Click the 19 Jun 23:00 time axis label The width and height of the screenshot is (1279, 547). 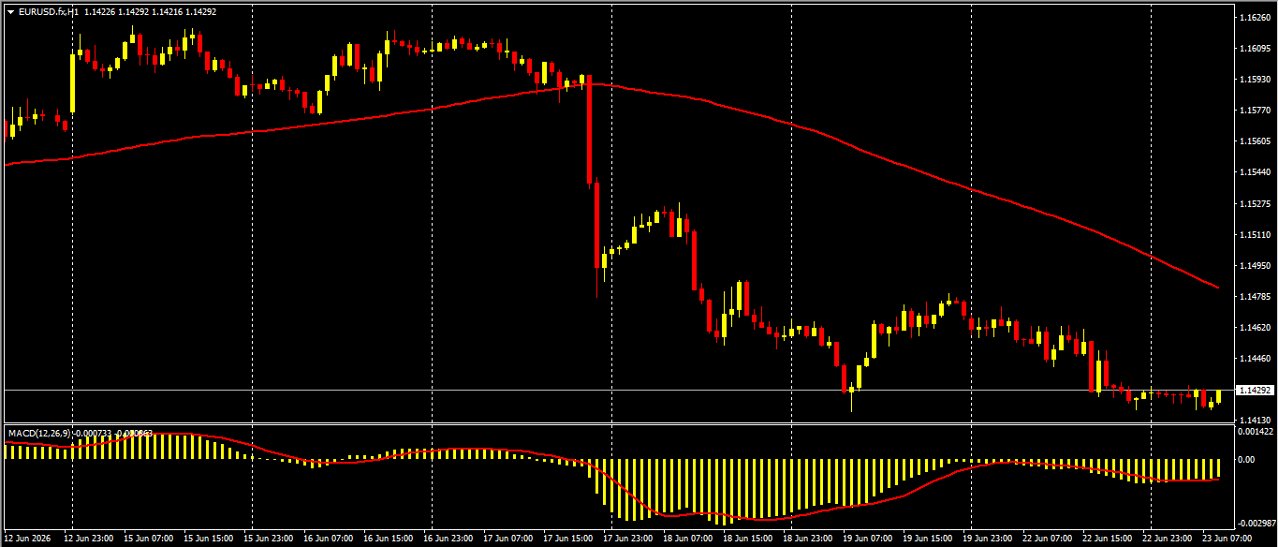click(x=988, y=539)
